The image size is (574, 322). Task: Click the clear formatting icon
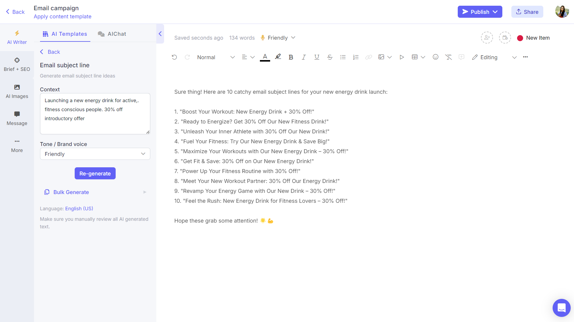click(x=448, y=57)
